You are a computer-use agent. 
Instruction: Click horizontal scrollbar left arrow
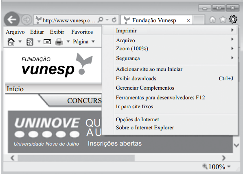tap(12, 158)
